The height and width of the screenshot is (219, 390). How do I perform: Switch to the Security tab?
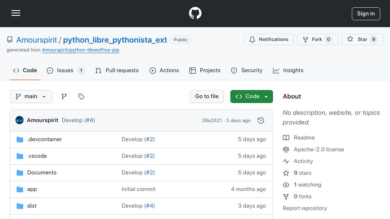click(x=247, y=71)
